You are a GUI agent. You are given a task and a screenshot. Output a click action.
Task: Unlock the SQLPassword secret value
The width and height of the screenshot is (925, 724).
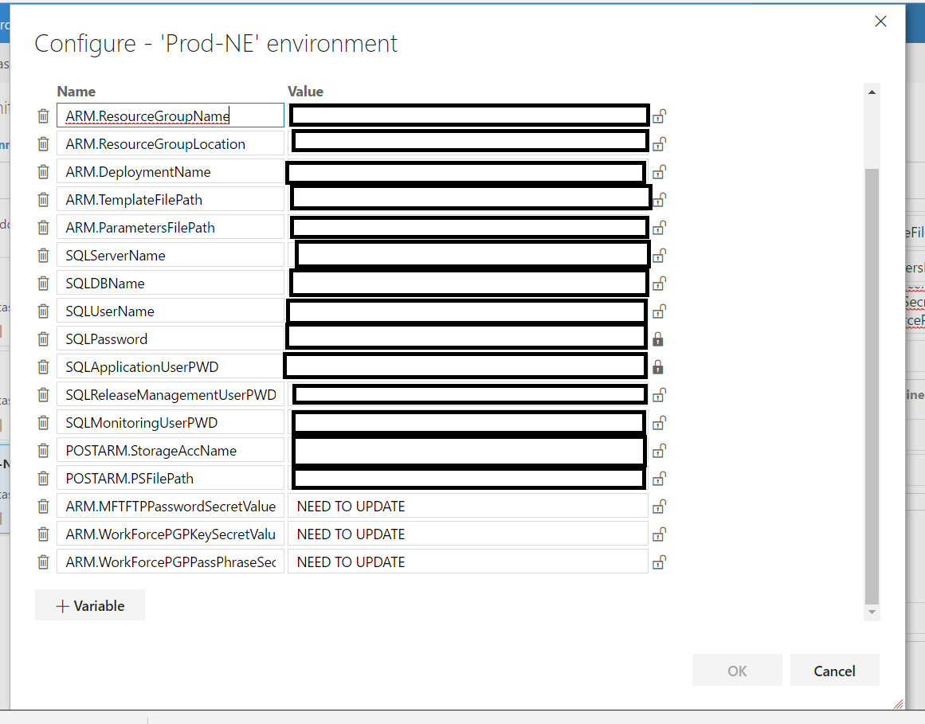[658, 339]
